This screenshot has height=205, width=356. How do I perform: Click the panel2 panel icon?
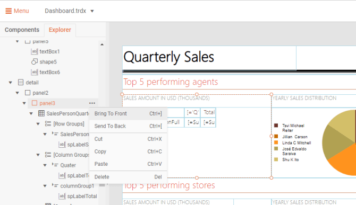click(28, 93)
